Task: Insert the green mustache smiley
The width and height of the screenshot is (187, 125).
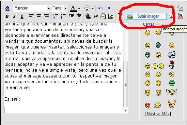Action: tap(172, 83)
